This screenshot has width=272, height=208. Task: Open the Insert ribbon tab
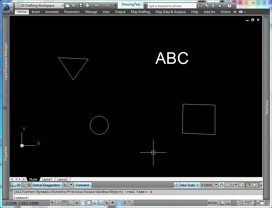tap(36, 12)
